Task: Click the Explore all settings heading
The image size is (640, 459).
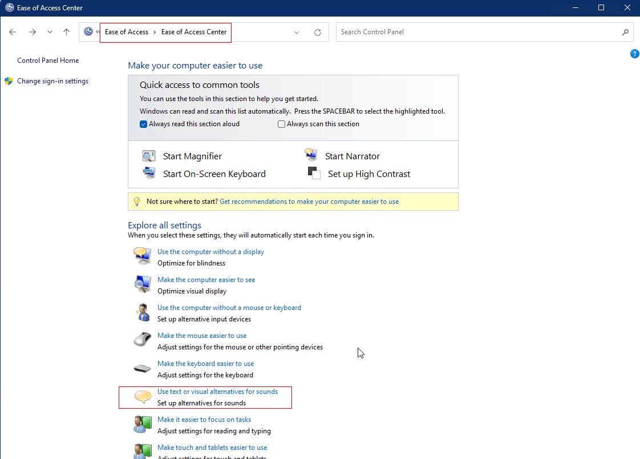Action: pyautogui.click(x=164, y=226)
